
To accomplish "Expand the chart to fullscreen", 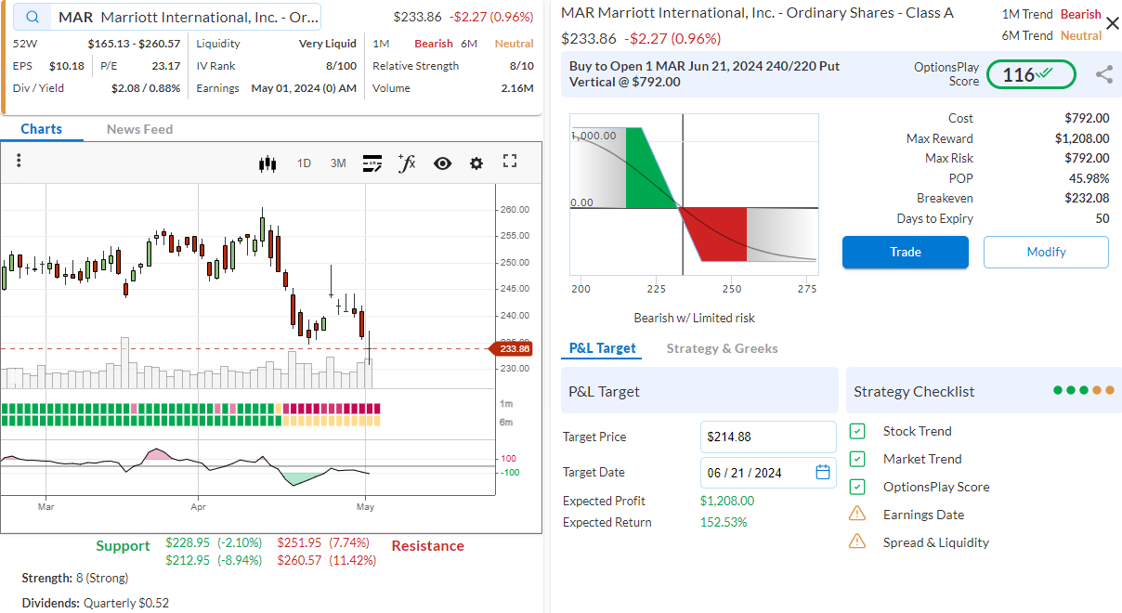I will pos(510,162).
